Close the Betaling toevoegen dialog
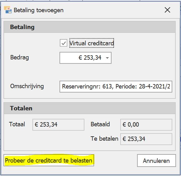181x176 pixels. click(x=167, y=10)
